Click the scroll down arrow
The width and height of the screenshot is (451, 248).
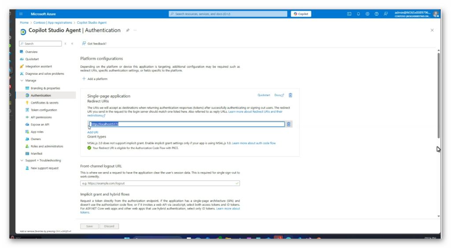(438, 216)
